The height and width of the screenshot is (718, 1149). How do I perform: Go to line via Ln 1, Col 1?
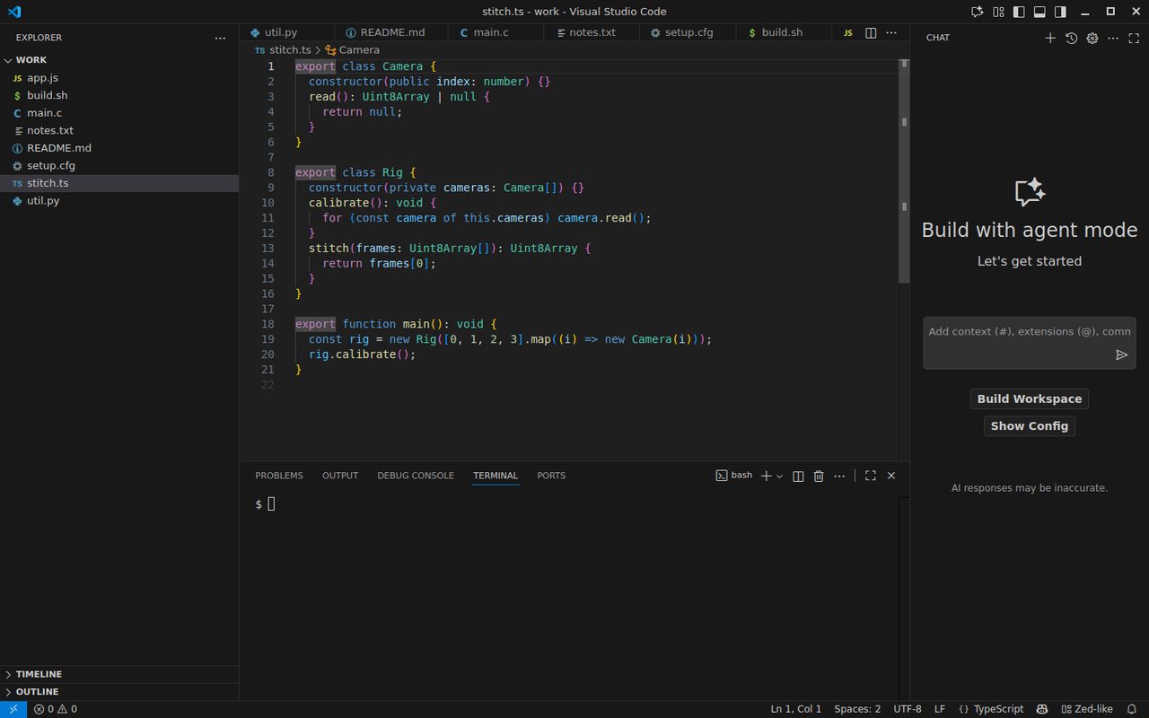pos(795,709)
